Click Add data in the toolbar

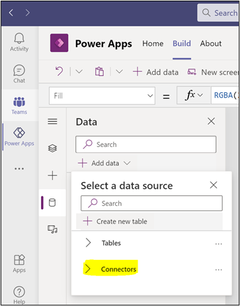click(x=156, y=72)
